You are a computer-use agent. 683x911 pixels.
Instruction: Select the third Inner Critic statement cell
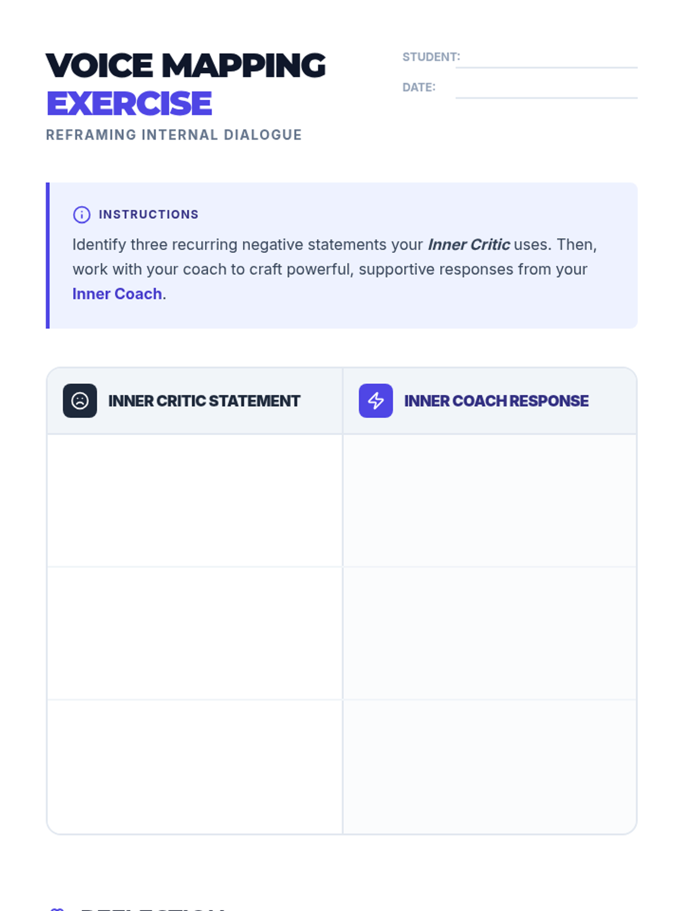point(195,766)
